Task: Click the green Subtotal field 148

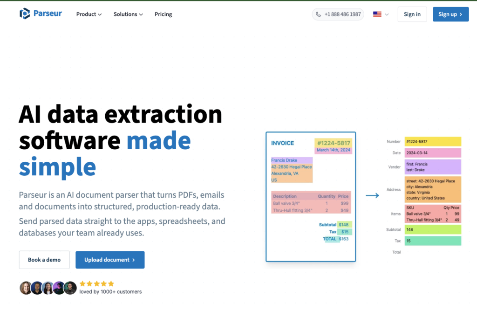Action: [x=433, y=230]
